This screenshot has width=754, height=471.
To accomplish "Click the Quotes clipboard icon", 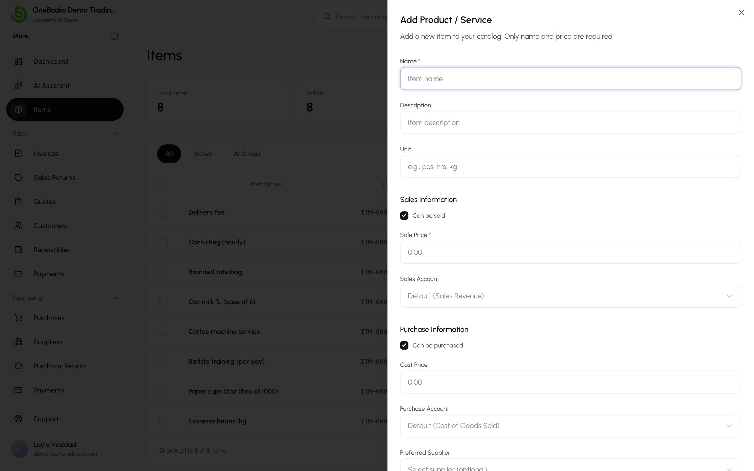I will tap(18, 201).
